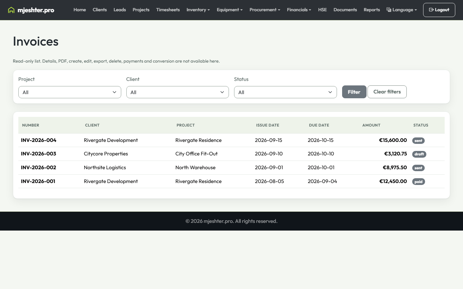The image size is (463, 289).
Task: Click Rivergate Residence in the INV-2026-004 row
Action: pyautogui.click(x=198, y=140)
